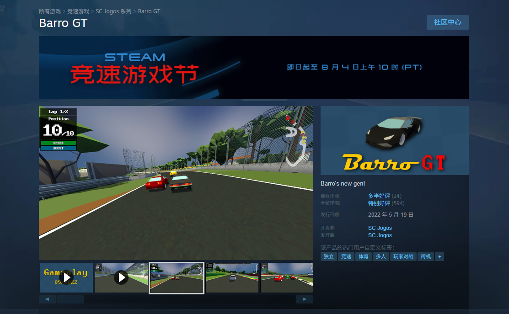The image size is (509, 314).
Task: Click the Barro's new gen! description
Action: tap(343, 184)
